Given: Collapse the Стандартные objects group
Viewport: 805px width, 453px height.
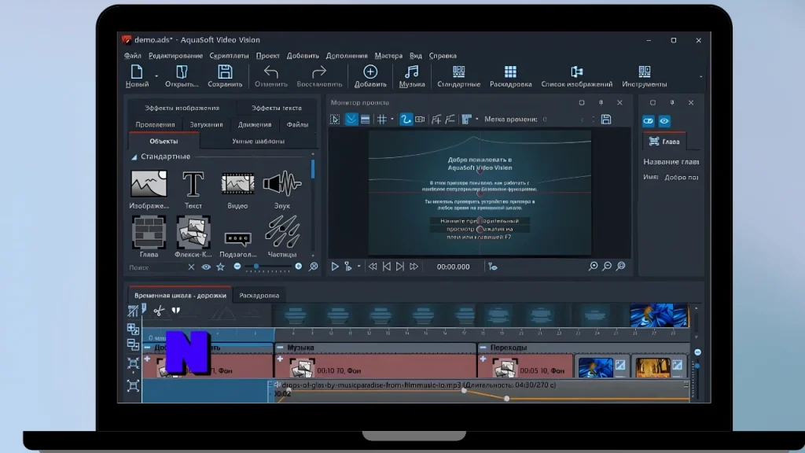Looking at the screenshot, I should click(x=134, y=157).
